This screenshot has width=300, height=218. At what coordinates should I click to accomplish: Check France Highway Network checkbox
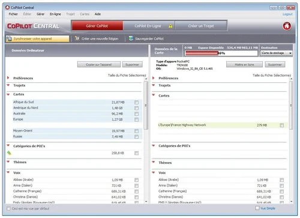coord(282,126)
